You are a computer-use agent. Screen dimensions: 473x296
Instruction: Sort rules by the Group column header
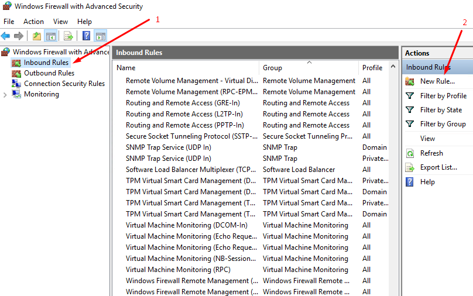tap(309, 68)
